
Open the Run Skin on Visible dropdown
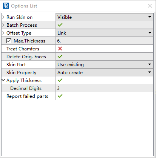105,17
